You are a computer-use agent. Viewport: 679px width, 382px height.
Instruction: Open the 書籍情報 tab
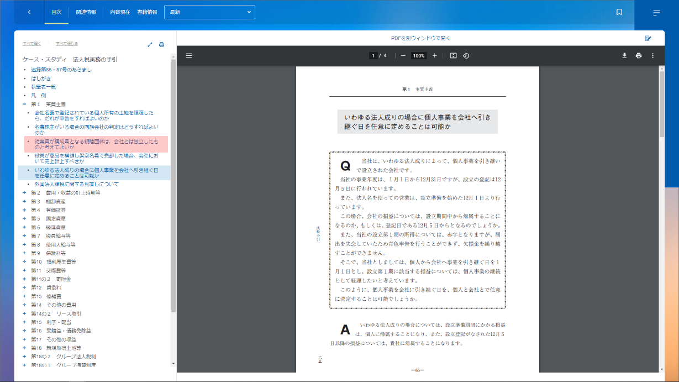pyautogui.click(x=147, y=12)
